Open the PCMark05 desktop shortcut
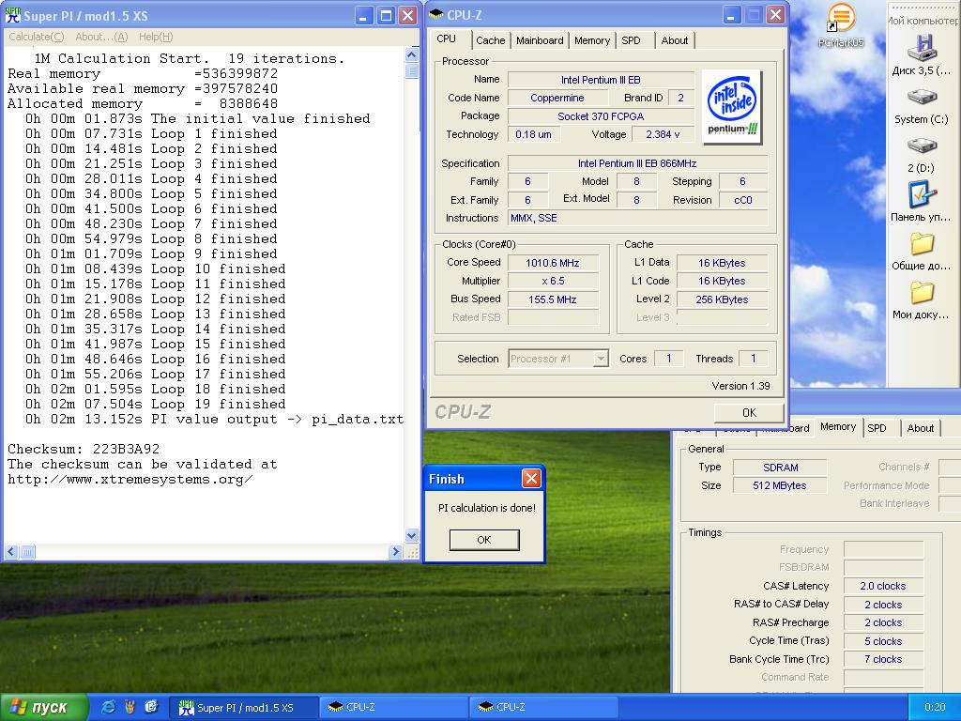 (840, 24)
